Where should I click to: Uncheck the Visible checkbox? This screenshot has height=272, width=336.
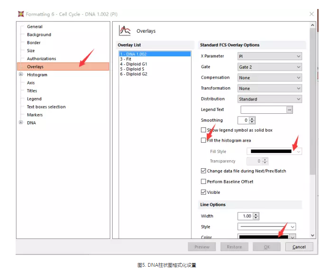(203, 192)
